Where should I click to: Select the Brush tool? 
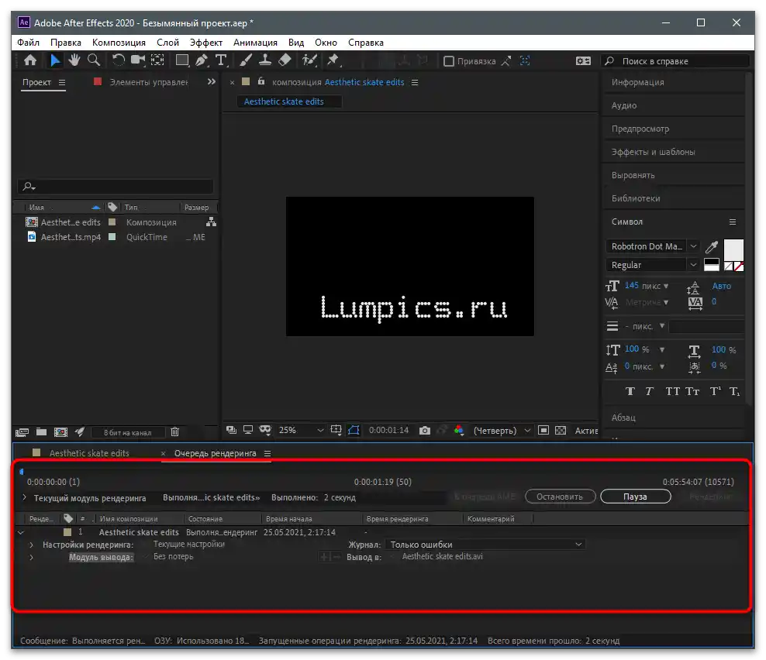[x=247, y=60]
